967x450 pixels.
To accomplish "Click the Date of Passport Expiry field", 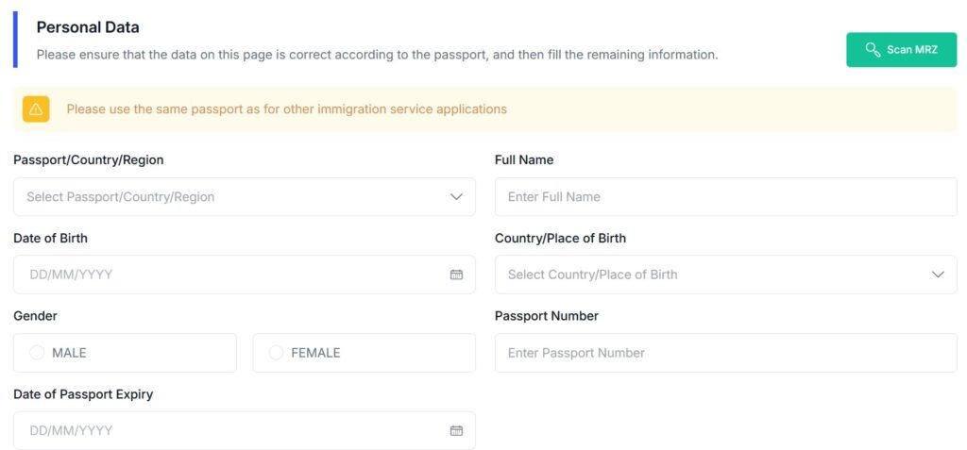I will (x=245, y=430).
